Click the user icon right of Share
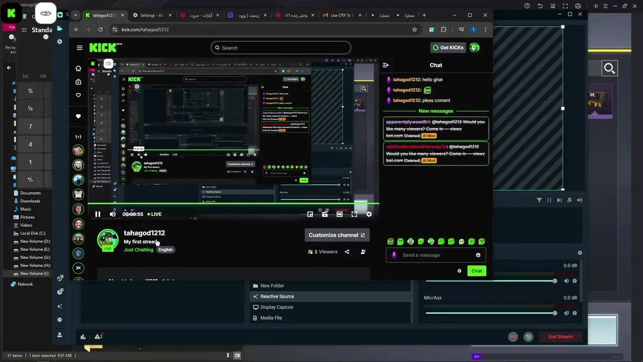The image size is (643, 362). point(363,252)
